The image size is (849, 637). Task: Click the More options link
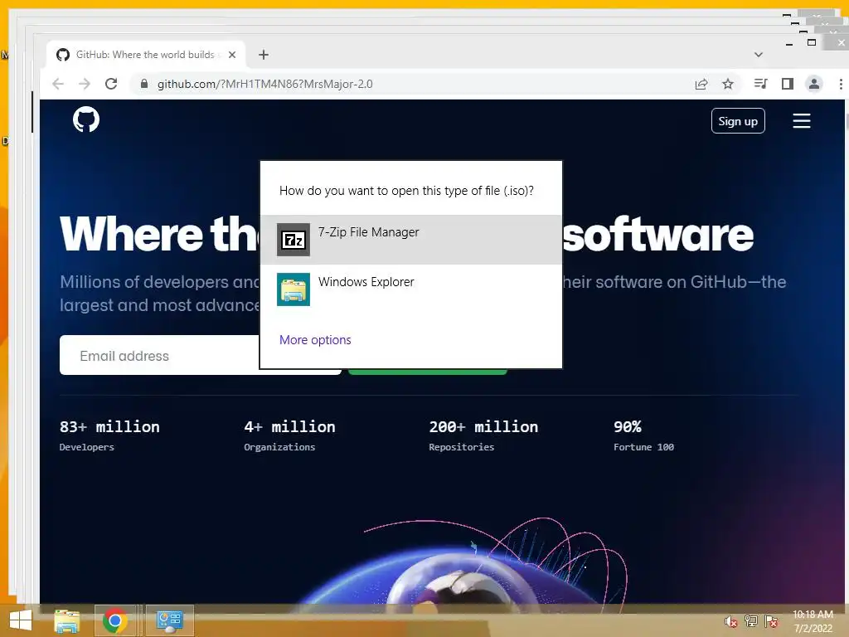tap(315, 339)
